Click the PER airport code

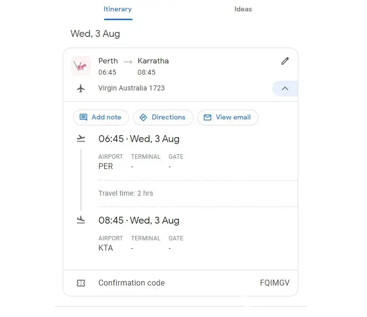tap(105, 167)
